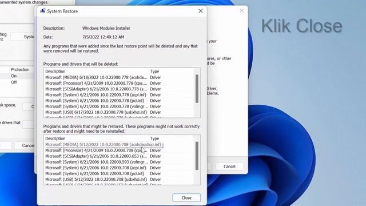The height and width of the screenshot is (206, 366).
Task: Select Microsoft (SCSIAdapter) 10.0.22000.778 row
Action: (x=119, y=89)
